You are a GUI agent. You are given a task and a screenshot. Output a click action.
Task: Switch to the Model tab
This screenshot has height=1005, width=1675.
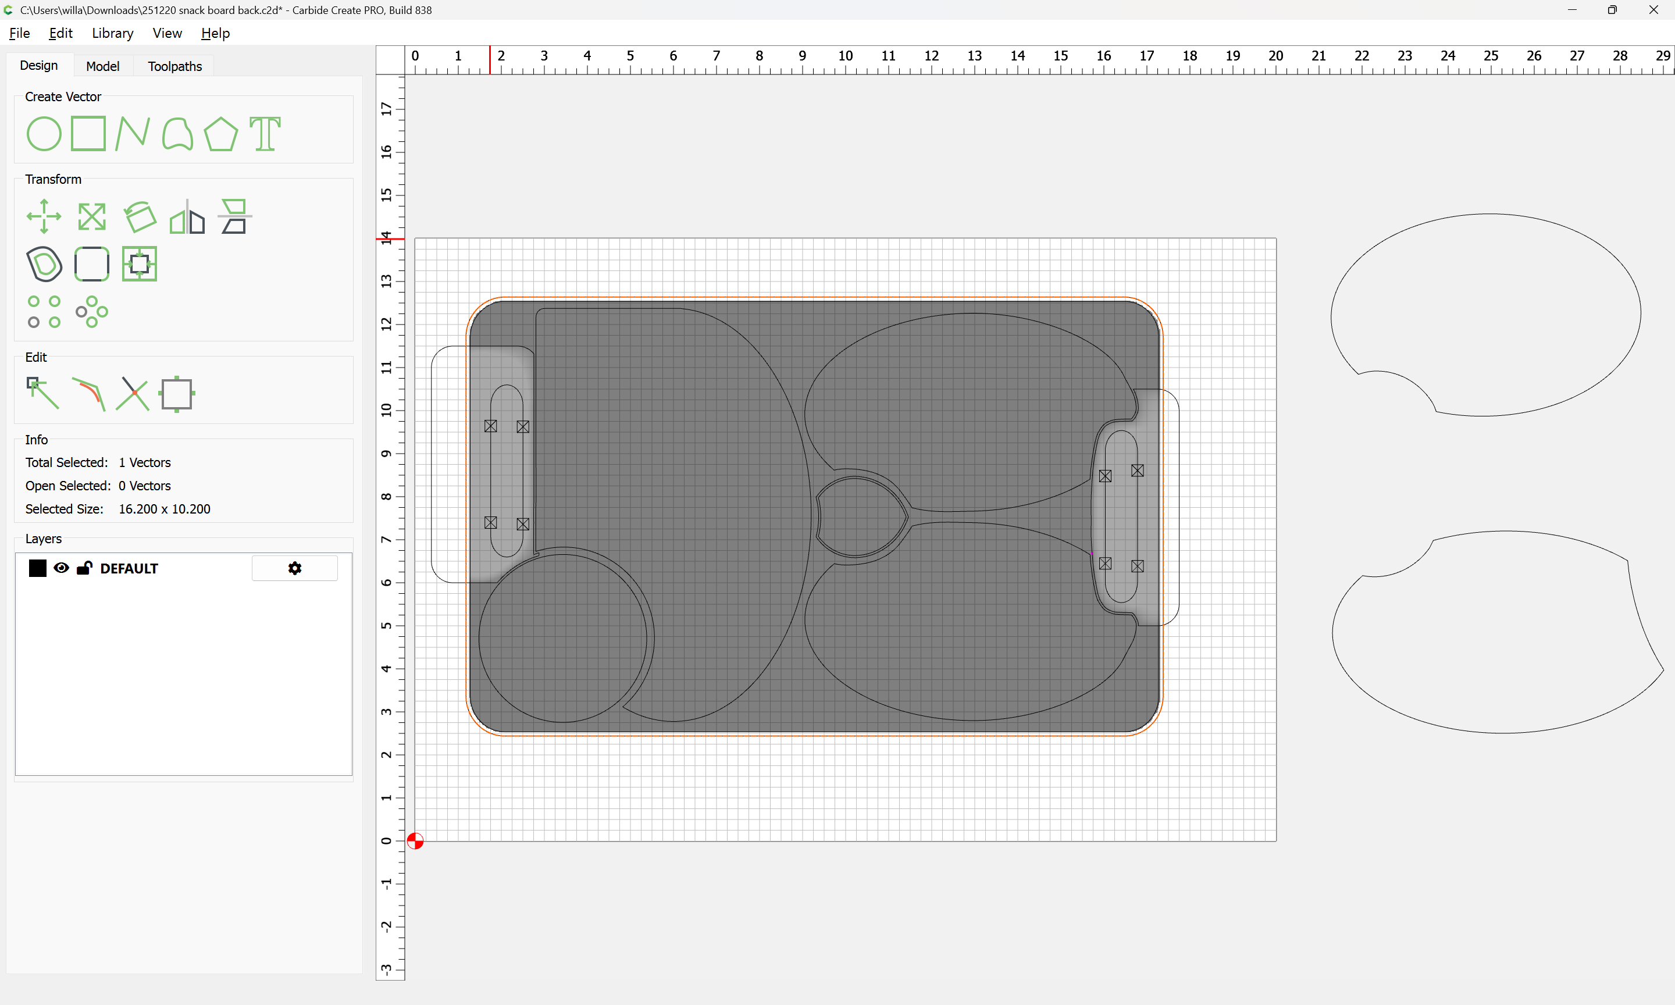pyautogui.click(x=102, y=66)
